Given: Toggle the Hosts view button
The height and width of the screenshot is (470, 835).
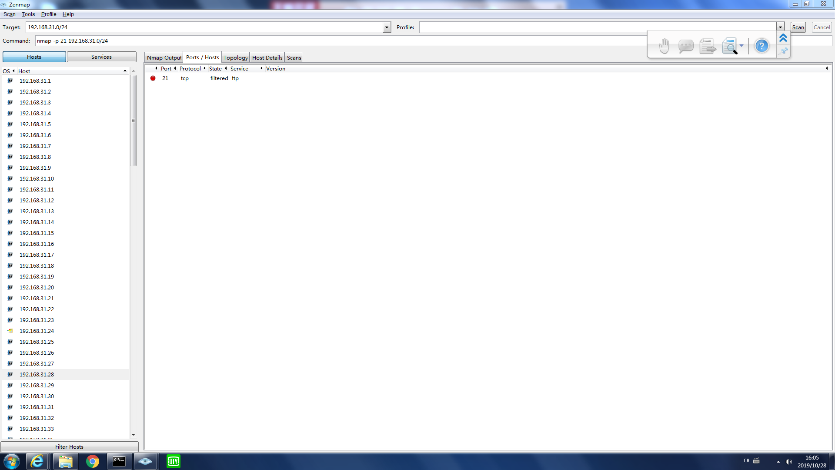Looking at the screenshot, I should [x=34, y=57].
